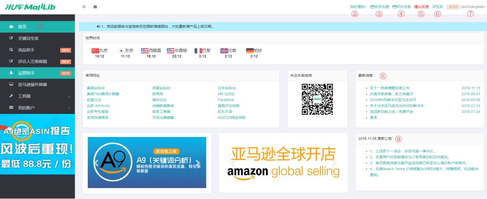Image resolution: width=487 pixels, height=199 pixels.
Task: Open 亚马逊插件神器 in the sidebar
Action: (x=37, y=85)
